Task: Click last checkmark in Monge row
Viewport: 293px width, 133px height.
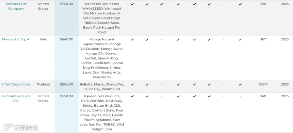Action: click(x=240, y=40)
